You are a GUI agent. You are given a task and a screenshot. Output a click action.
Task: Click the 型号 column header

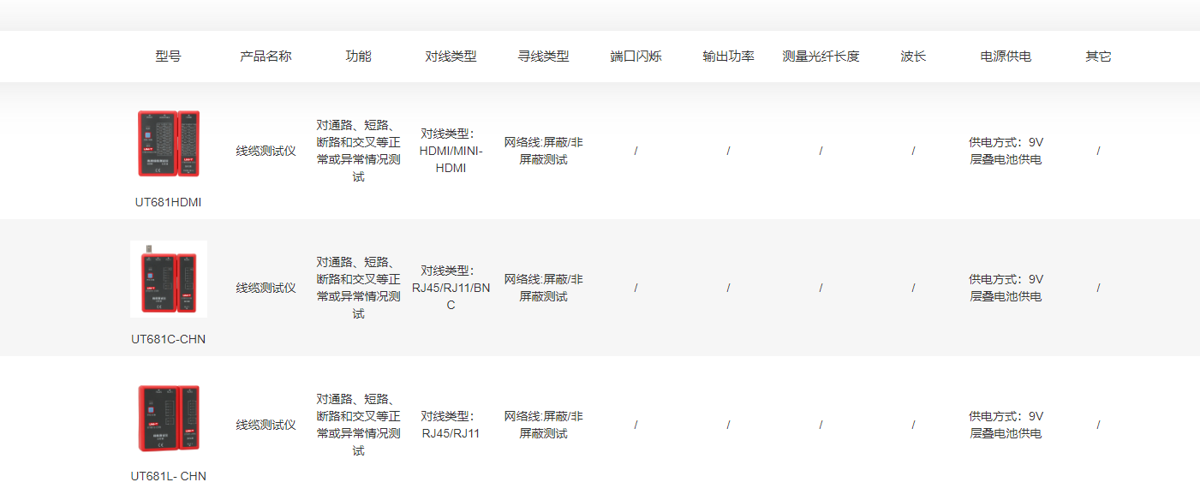(168, 57)
